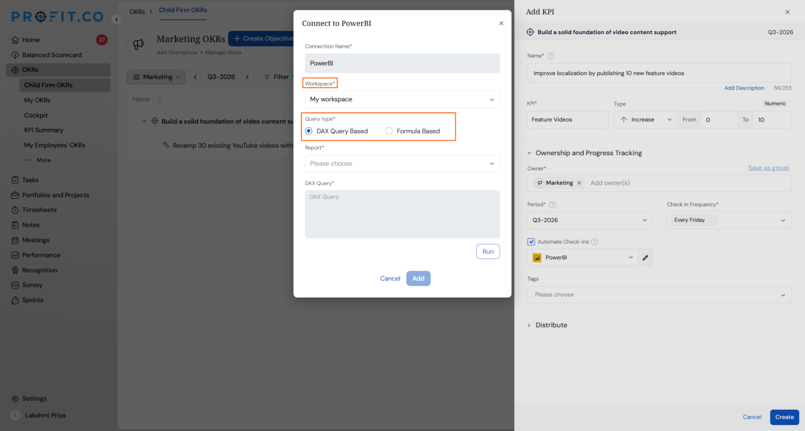The image size is (805, 431).
Task: Open Home from the sidebar
Action: (31, 40)
